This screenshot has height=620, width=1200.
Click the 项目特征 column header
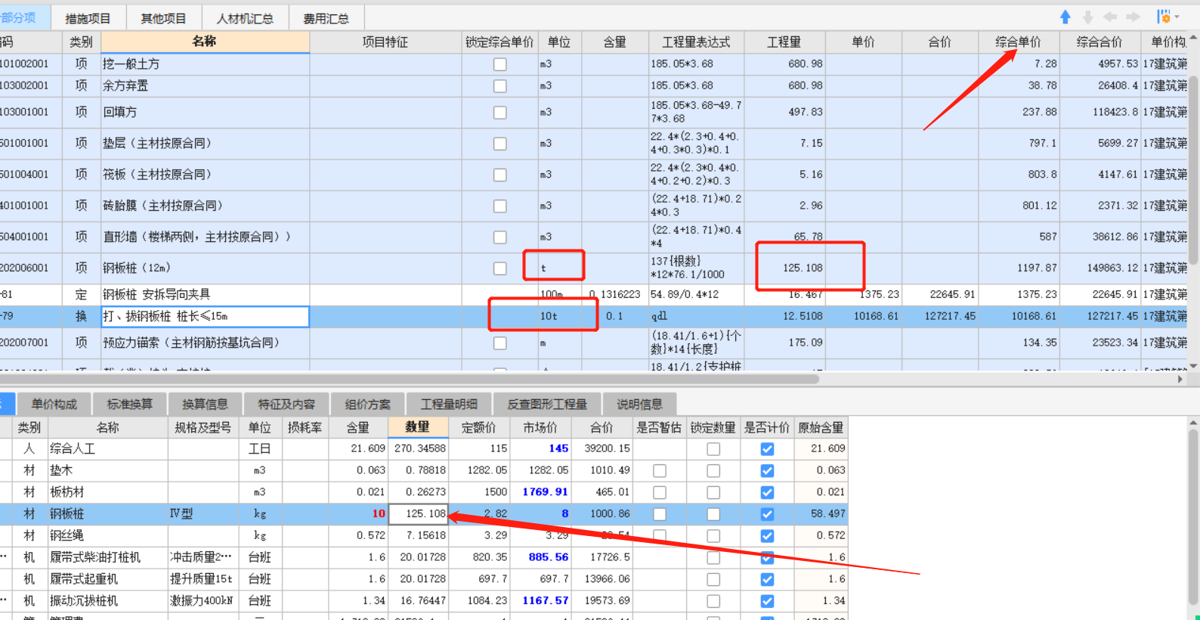tap(385, 42)
